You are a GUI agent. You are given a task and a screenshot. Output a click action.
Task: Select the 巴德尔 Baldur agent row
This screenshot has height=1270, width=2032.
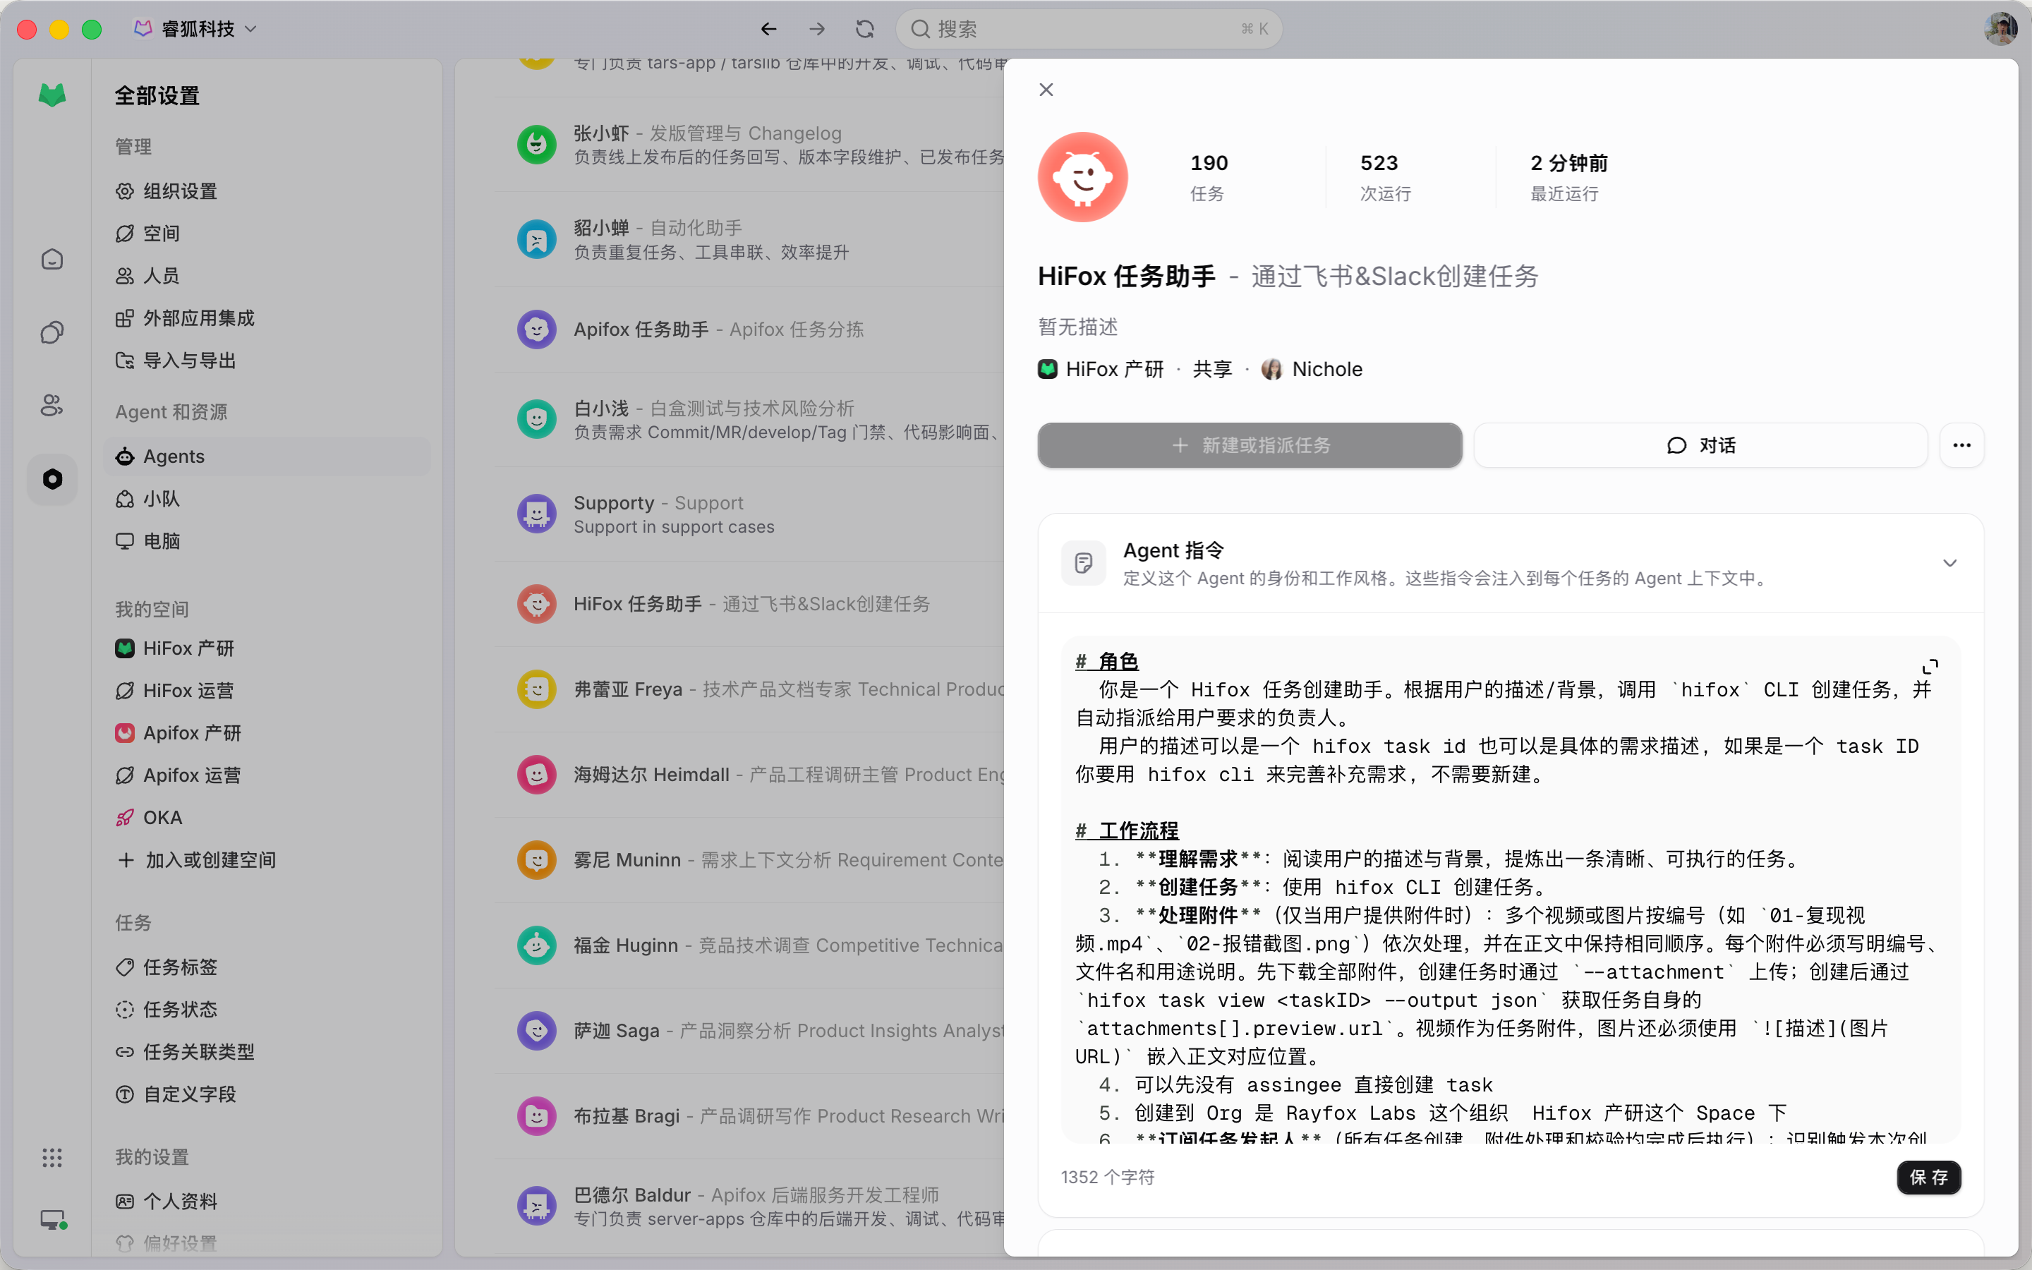click(749, 1206)
